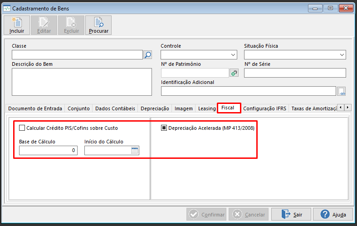The height and width of the screenshot is (226, 357).
Task: Switch to Documento de Entrada tab
Action: pos(35,108)
